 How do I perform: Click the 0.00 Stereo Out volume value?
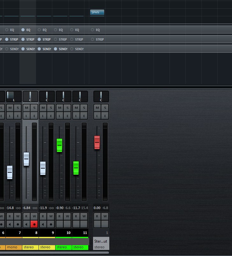pos(97,208)
